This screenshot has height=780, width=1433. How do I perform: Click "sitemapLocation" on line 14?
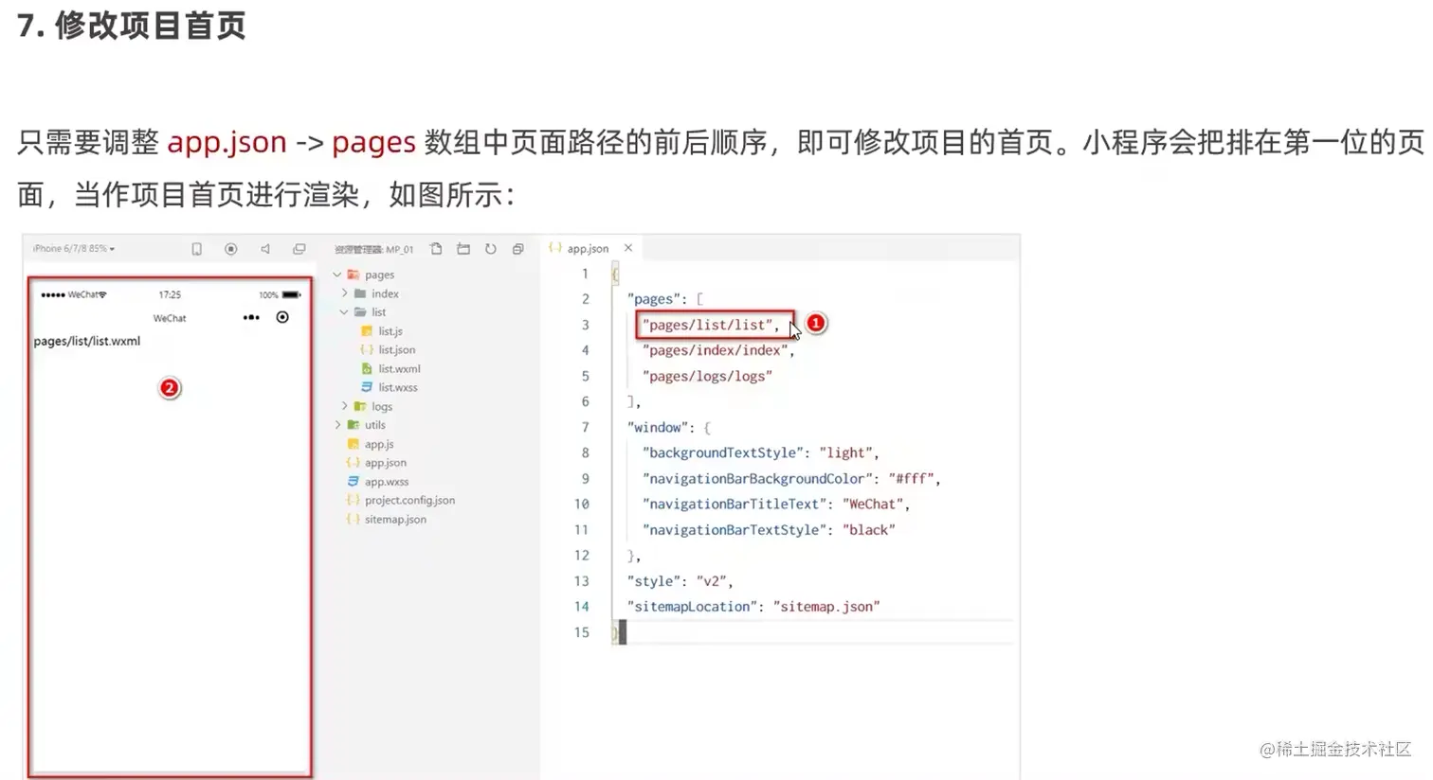692,607
